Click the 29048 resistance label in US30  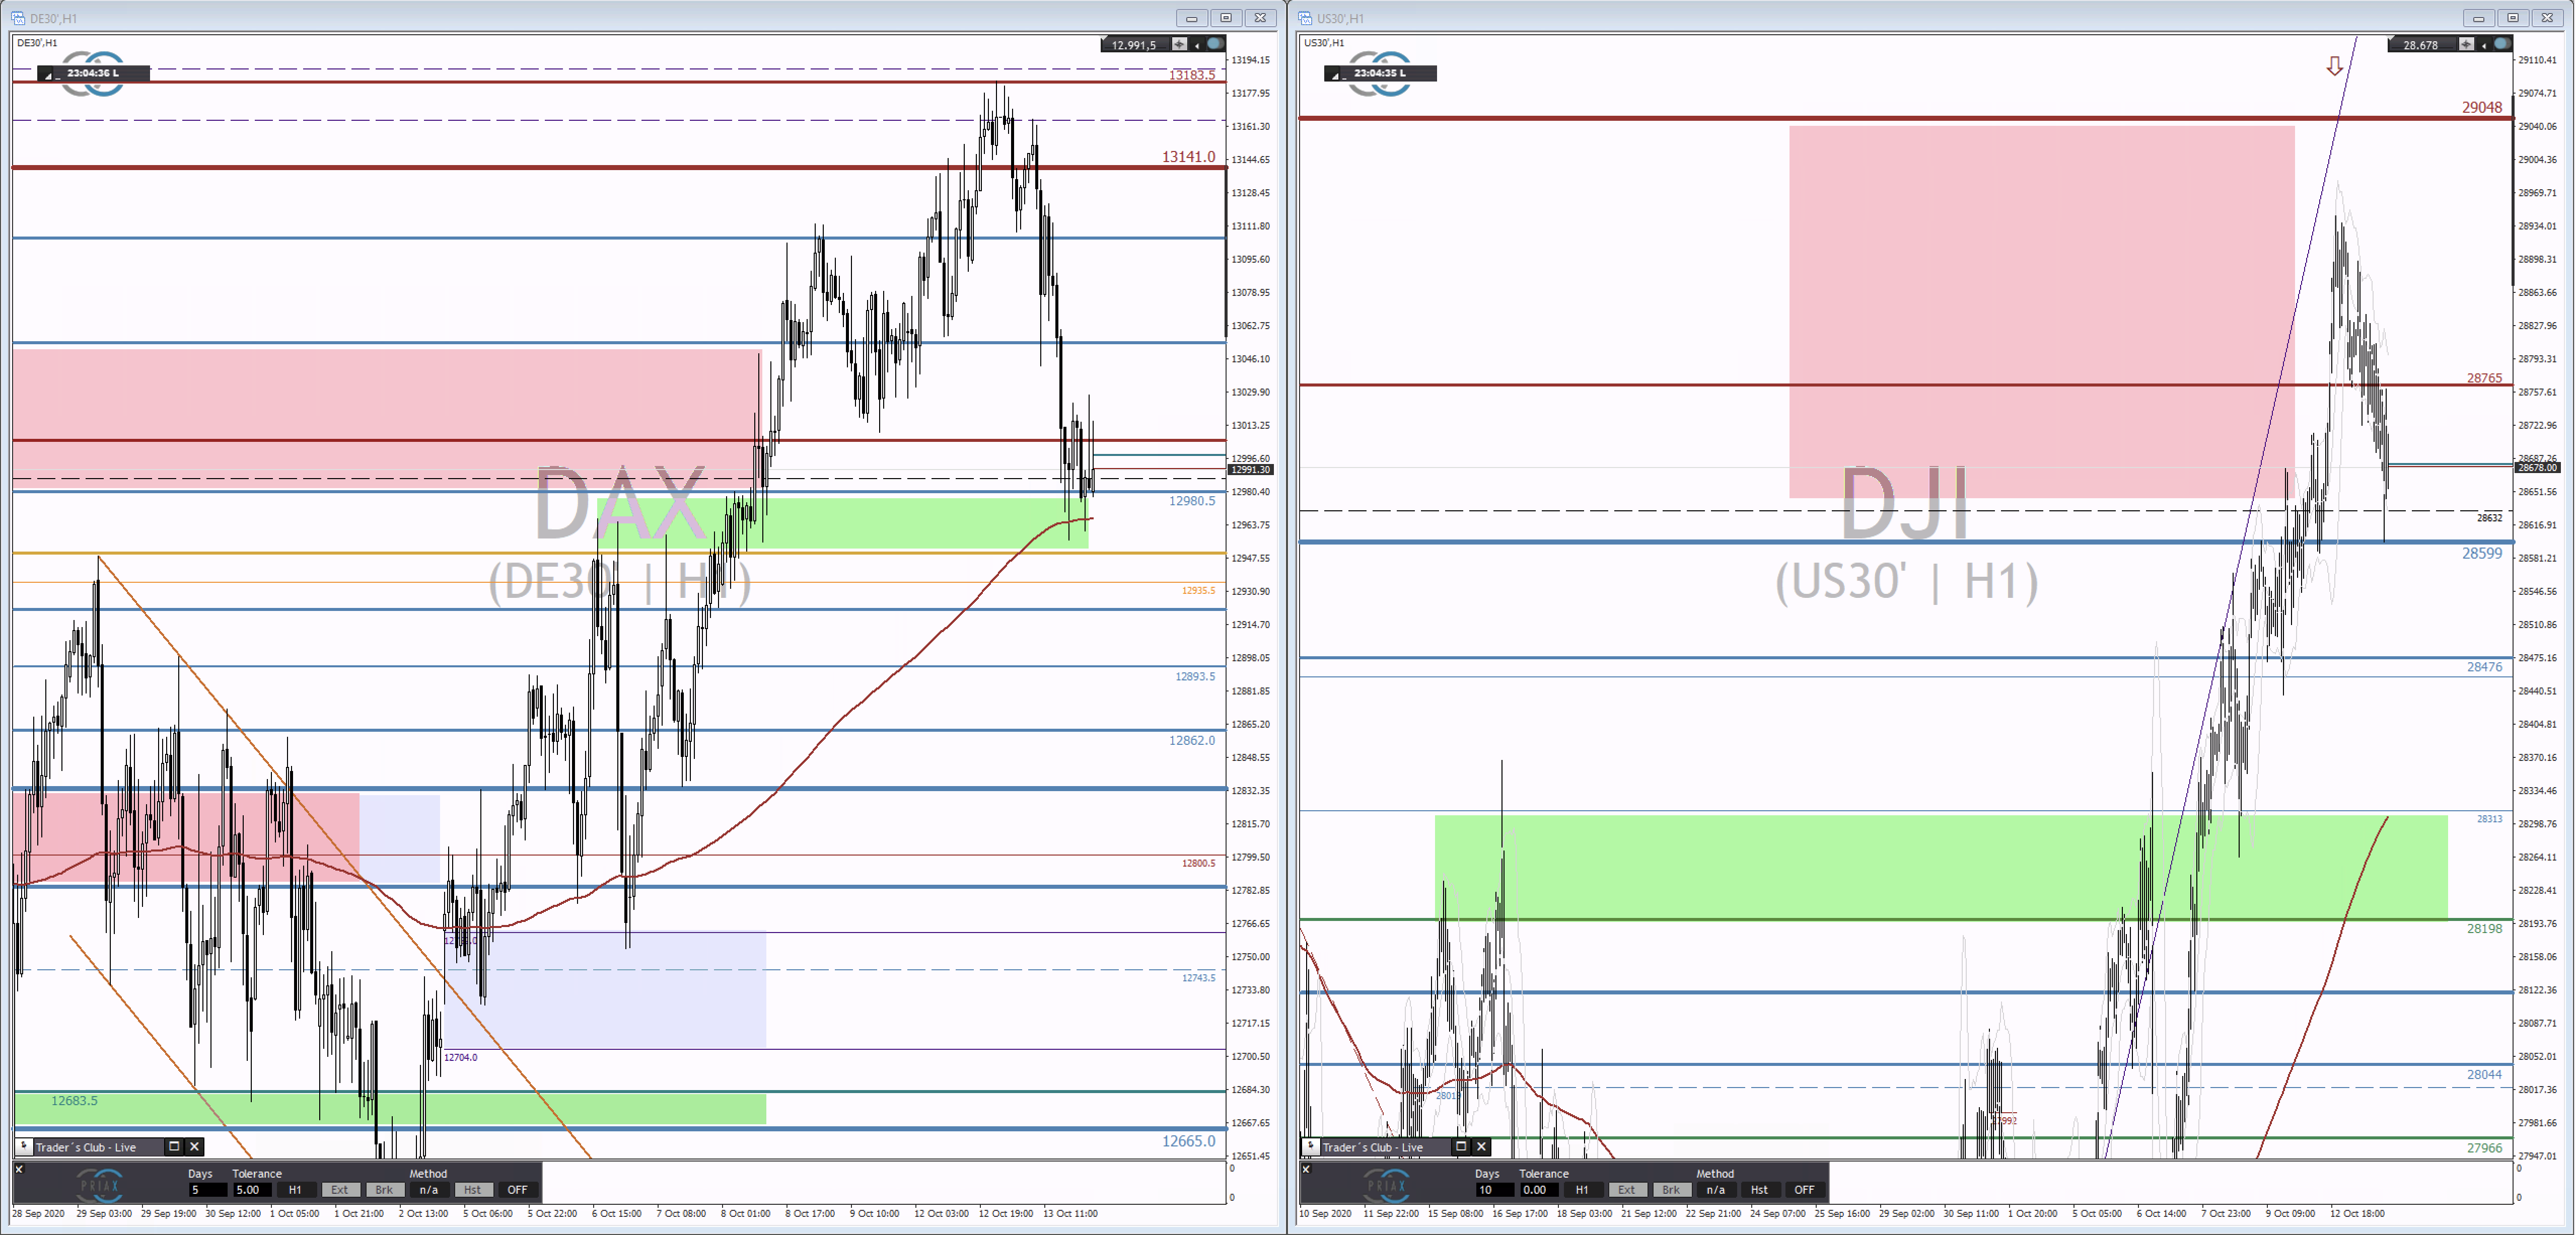[2482, 107]
